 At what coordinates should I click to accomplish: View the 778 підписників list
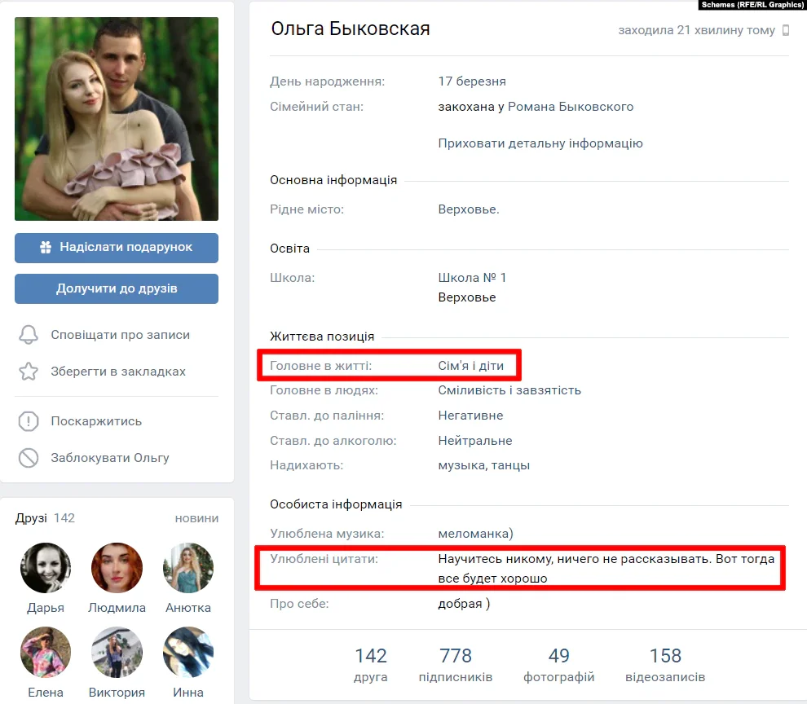[x=456, y=664]
